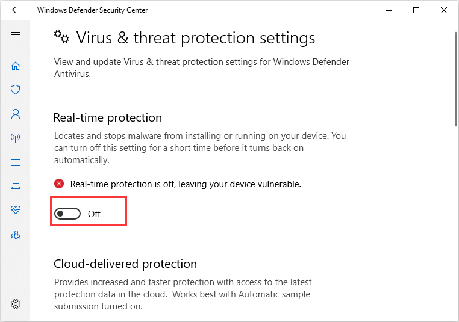Turn on Real-time protection toggle
The image size is (459, 322).
tap(67, 214)
